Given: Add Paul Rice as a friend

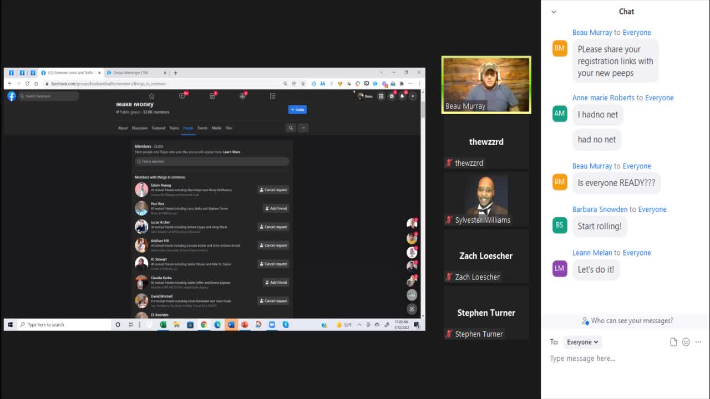Looking at the screenshot, I should click(x=276, y=208).
